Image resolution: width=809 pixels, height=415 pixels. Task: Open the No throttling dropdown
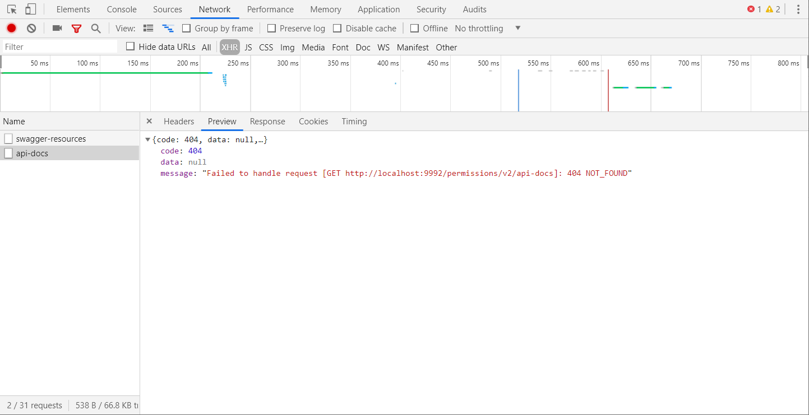pos(488,28)
